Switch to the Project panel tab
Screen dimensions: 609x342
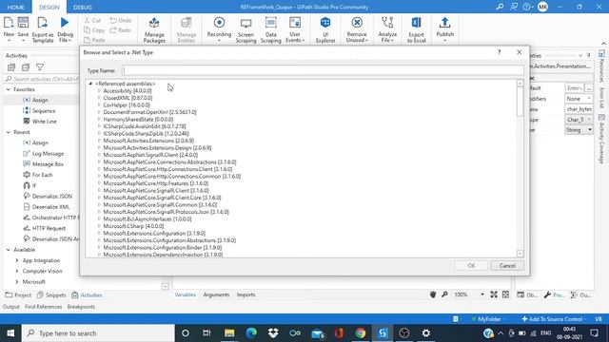pos(18,295)
